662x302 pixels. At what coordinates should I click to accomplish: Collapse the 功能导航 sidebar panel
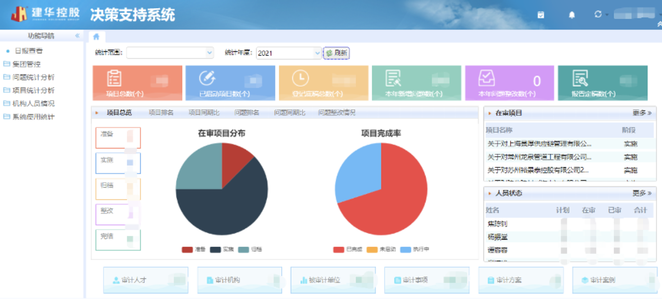[77, 36]
